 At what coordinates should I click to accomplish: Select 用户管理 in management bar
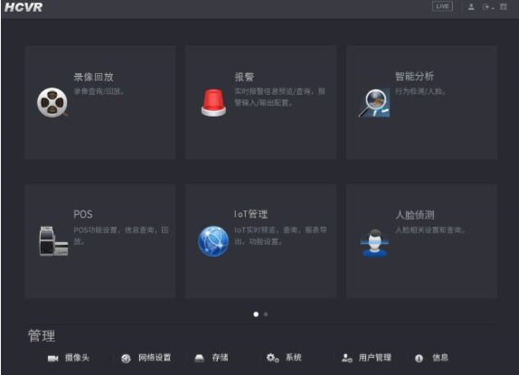(x=375, y=358)
